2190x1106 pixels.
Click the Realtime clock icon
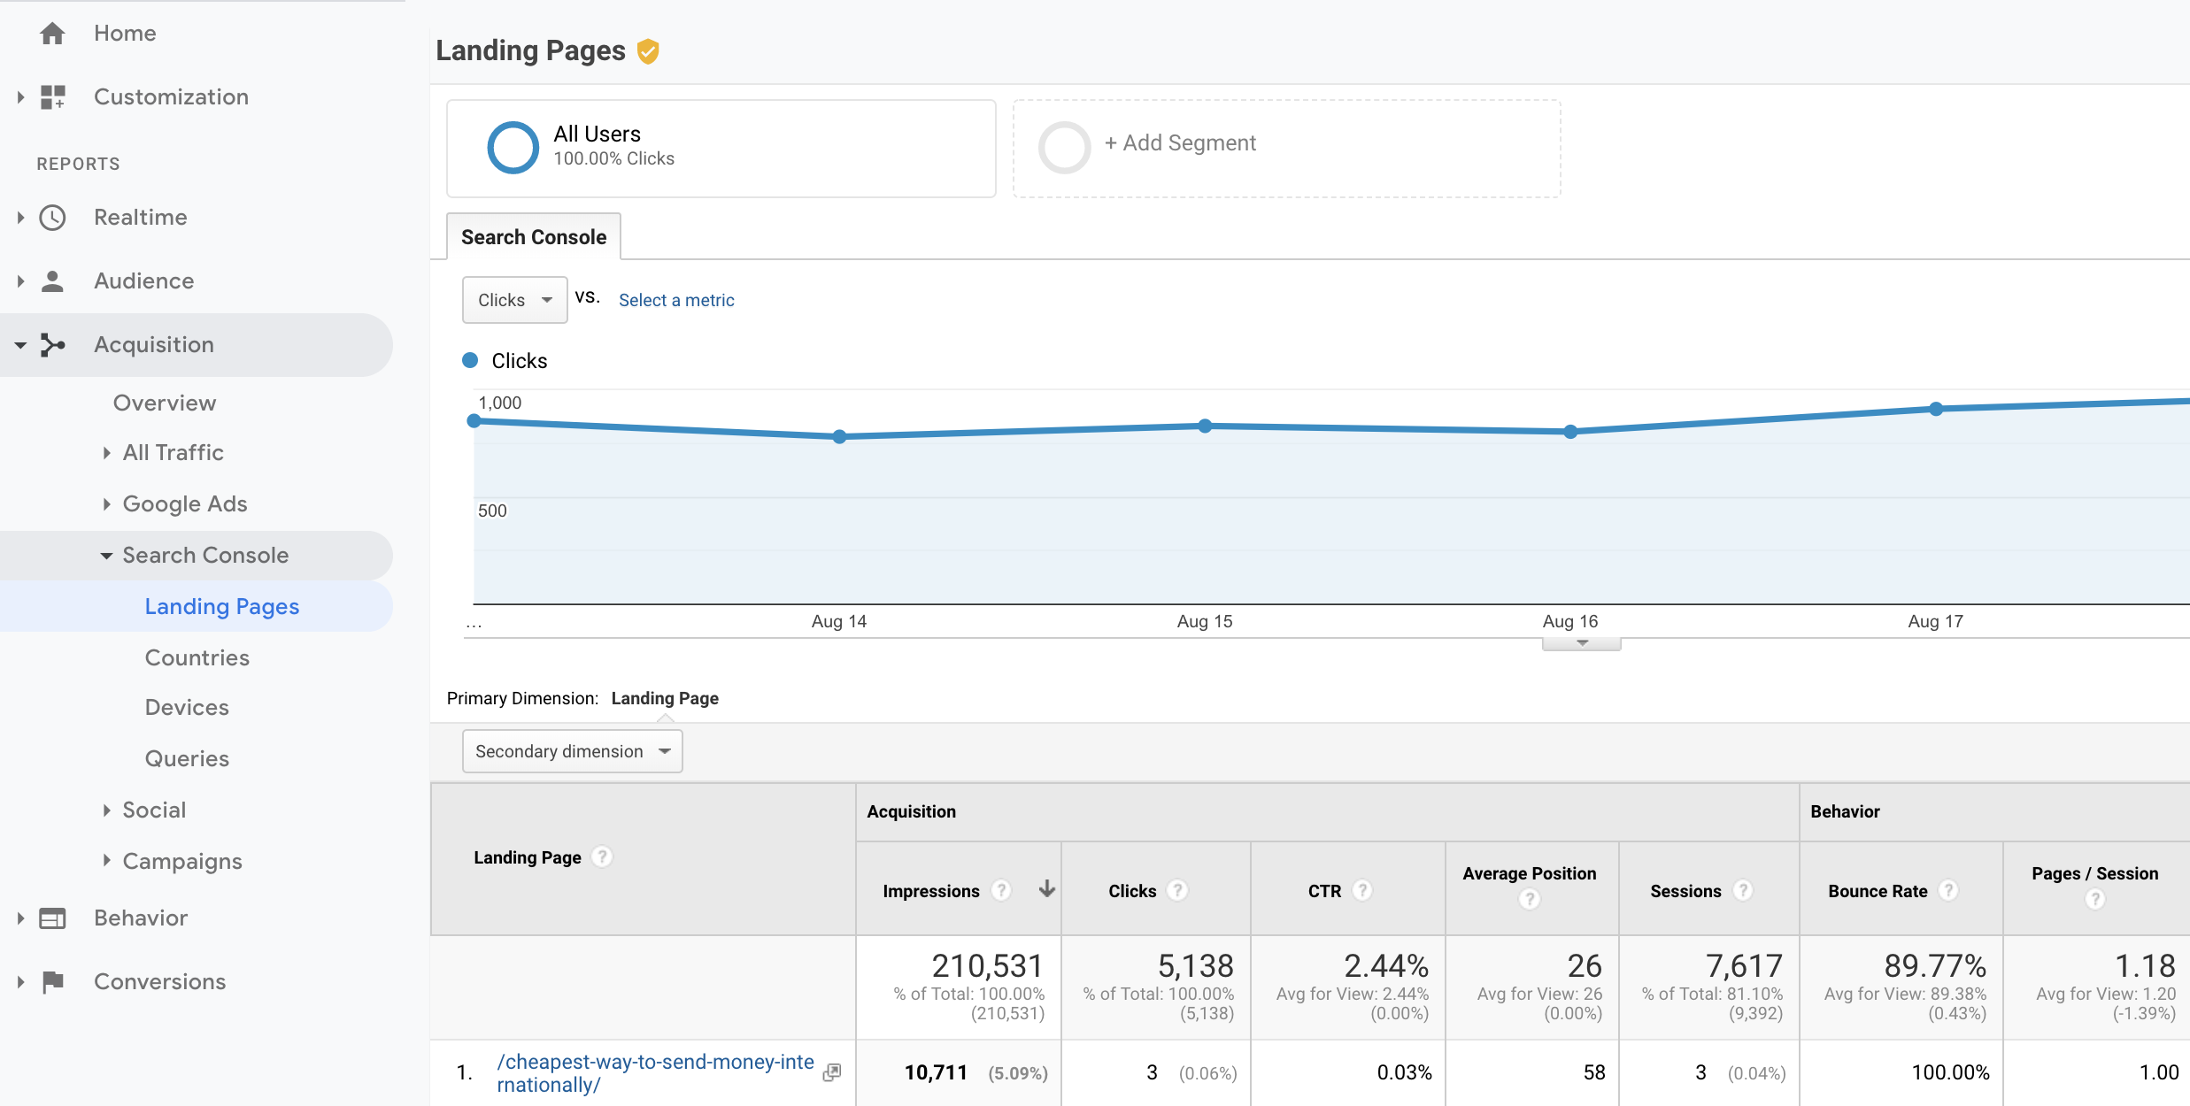click(x=52, y=218)
